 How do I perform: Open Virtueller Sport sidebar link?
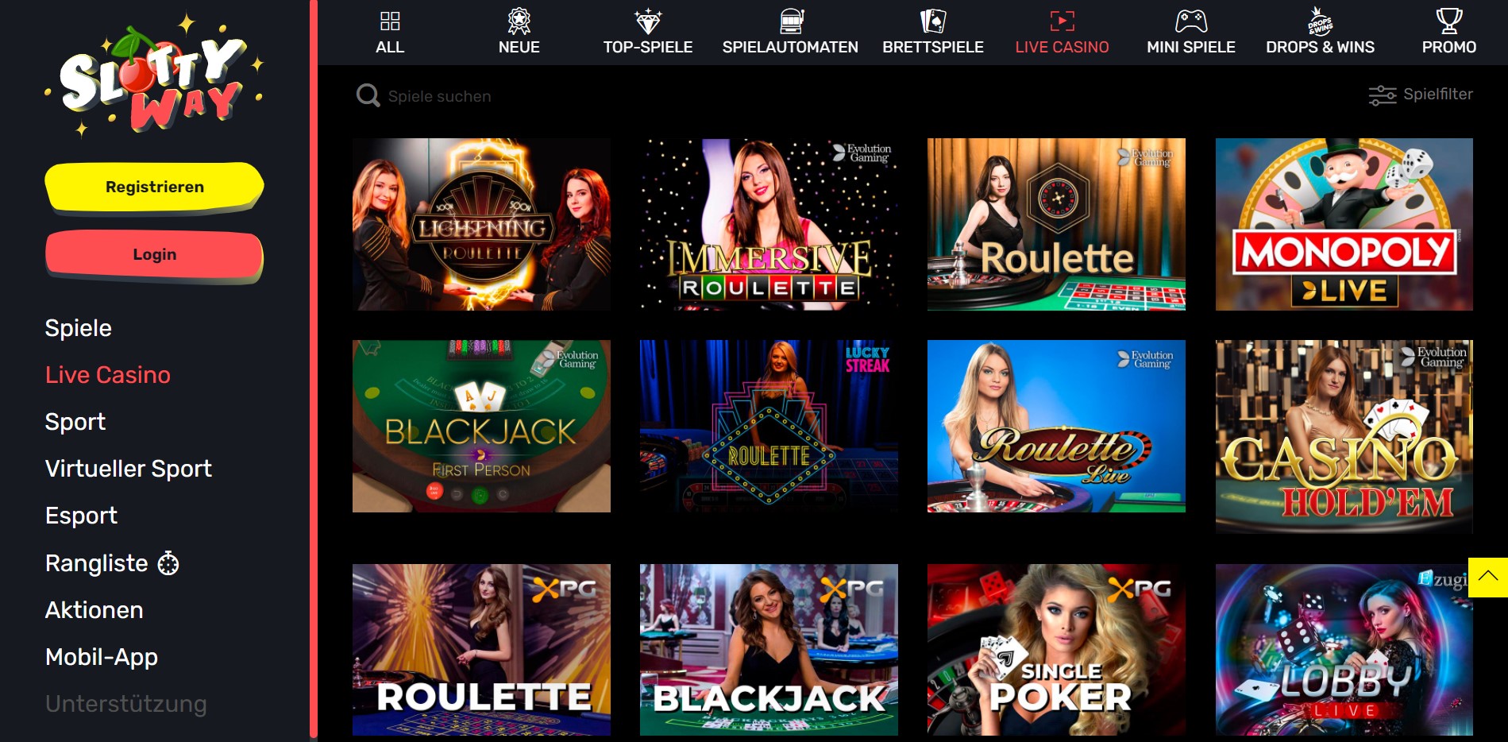129,469
